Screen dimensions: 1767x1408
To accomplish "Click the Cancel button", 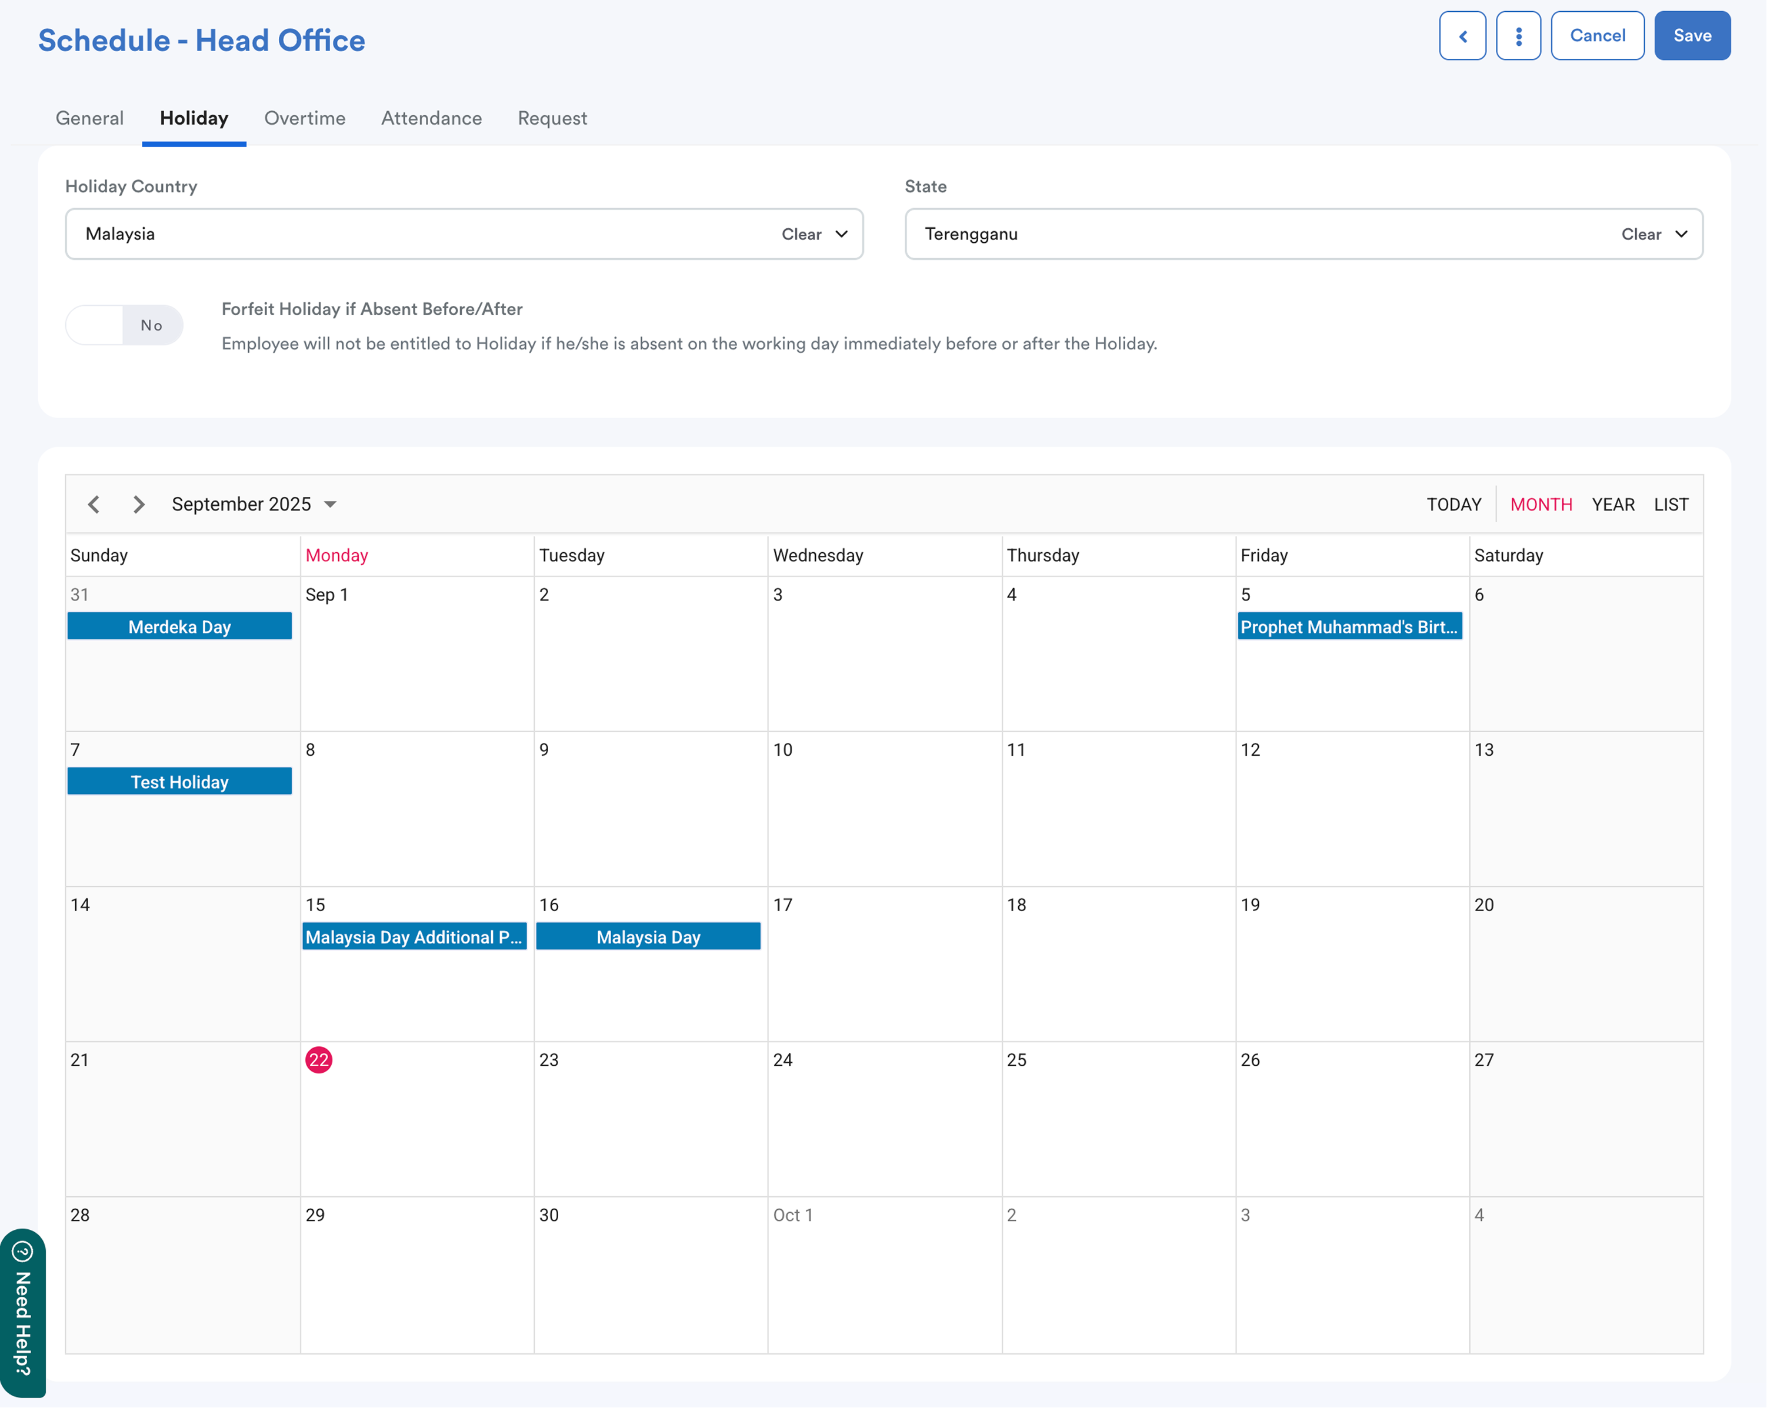I will pos(1596,35).
